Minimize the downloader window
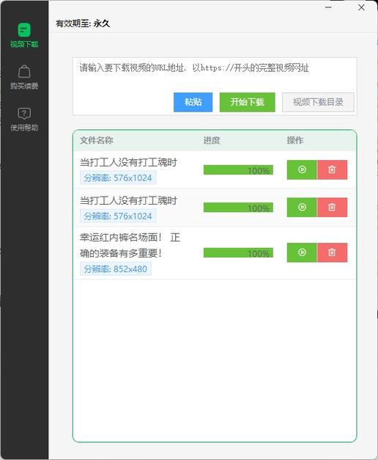 [328, 7]
